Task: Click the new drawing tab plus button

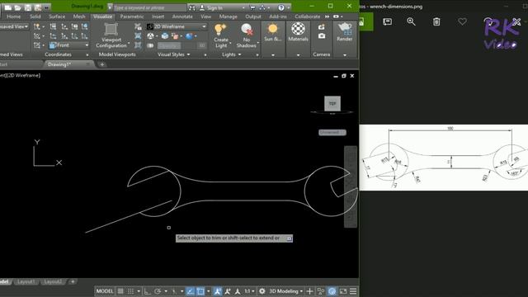Action: point(102,64)
